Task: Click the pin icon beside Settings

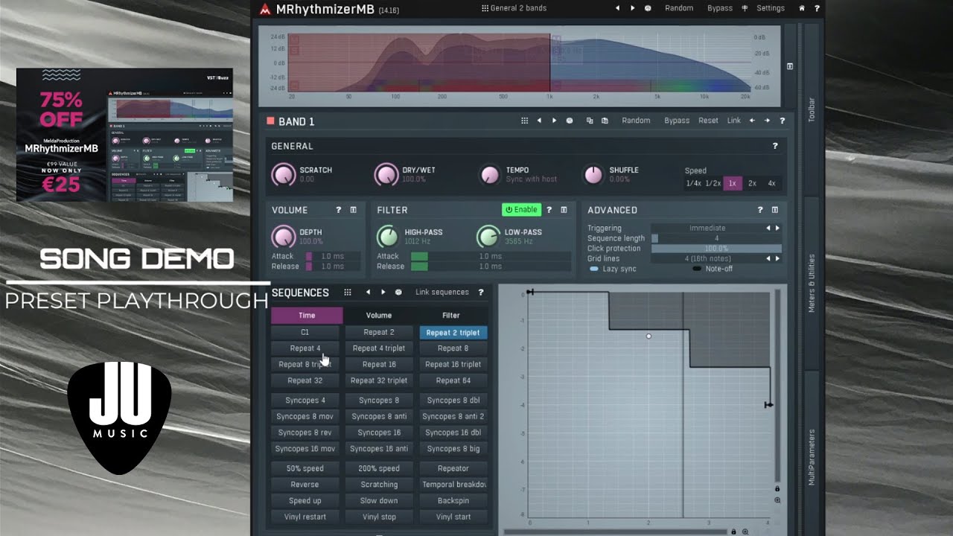Action: (745, 8)
